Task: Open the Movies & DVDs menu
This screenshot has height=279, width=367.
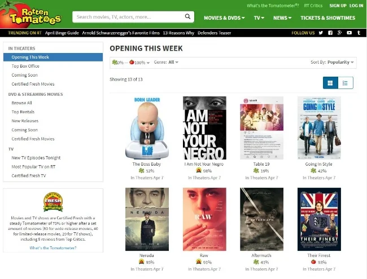Action: click(x=224, y=18)
